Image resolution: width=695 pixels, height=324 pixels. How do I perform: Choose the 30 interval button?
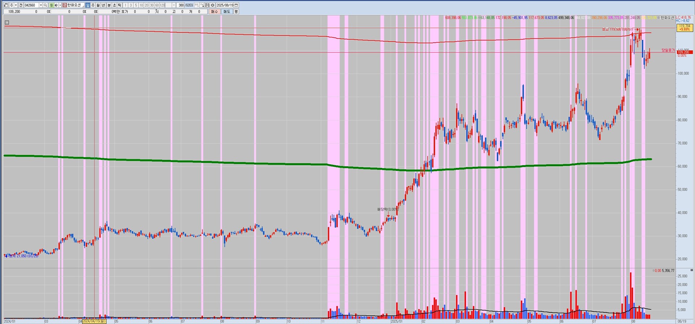point(152,5)
